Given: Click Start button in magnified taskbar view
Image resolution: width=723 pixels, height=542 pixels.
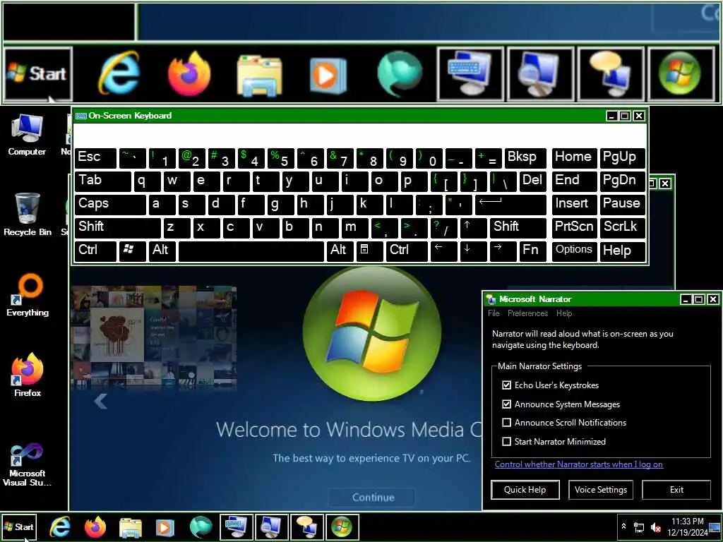Looking at the screenshot, I should 38,73.
